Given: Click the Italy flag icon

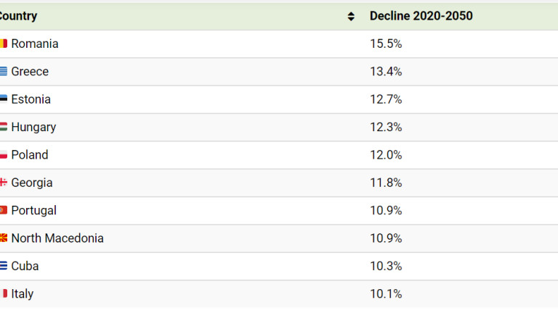Looking at the screenshot, I should (x=4, y=293).
